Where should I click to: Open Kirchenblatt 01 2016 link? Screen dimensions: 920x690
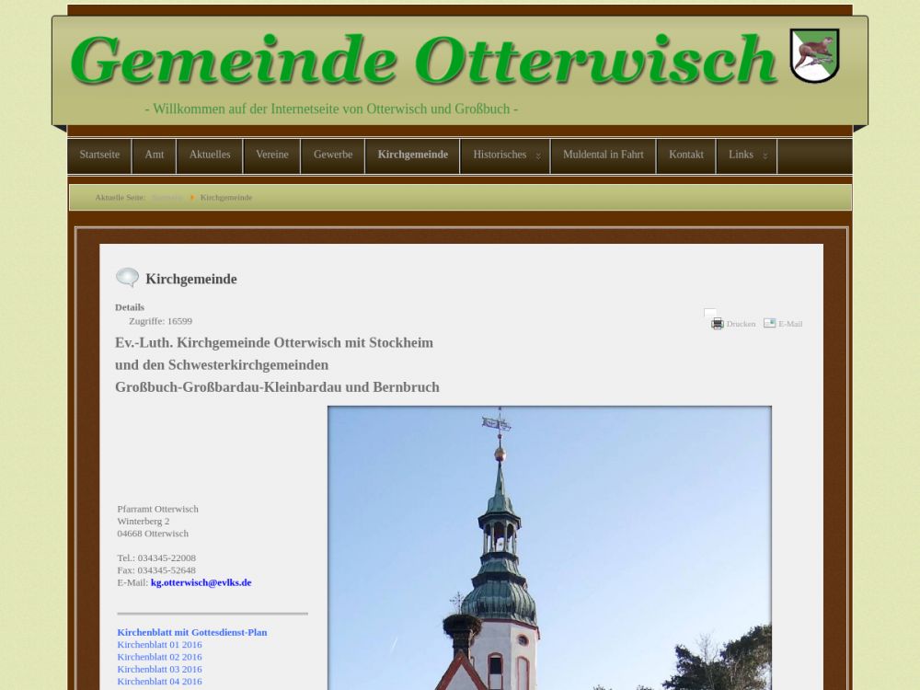tap(159, 645)
